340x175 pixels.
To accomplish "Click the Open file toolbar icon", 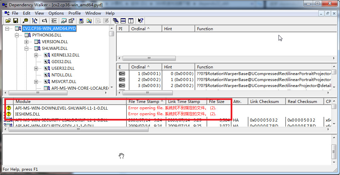I will [8, 21].
